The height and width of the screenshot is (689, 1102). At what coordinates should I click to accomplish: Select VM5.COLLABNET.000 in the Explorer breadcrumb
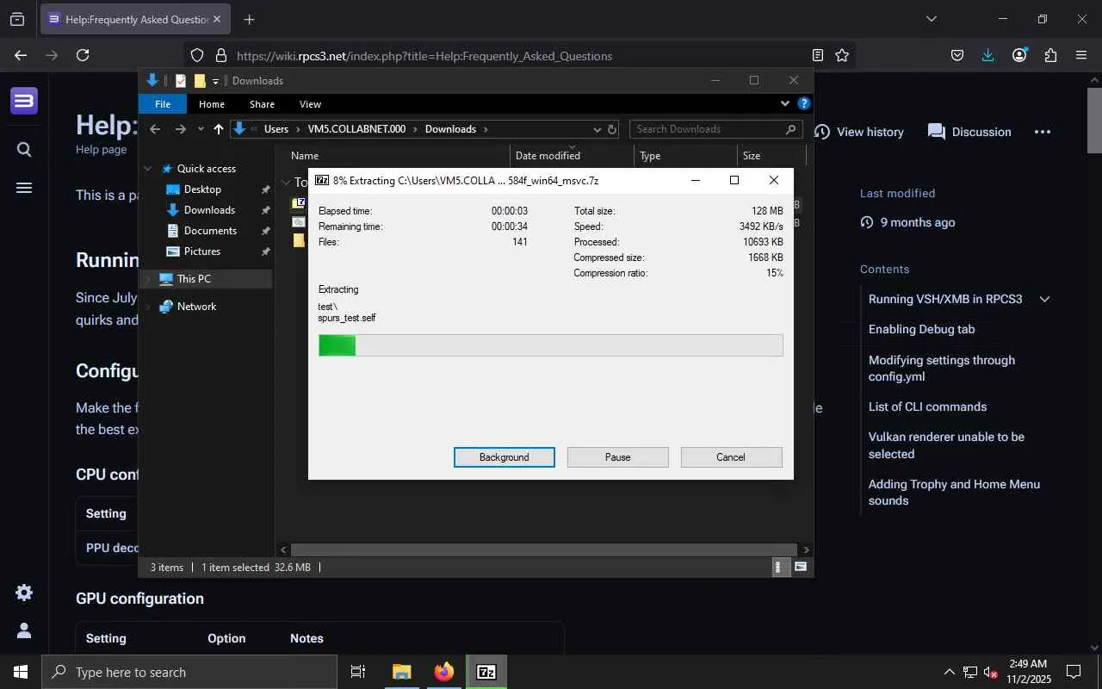pos(356,129)
